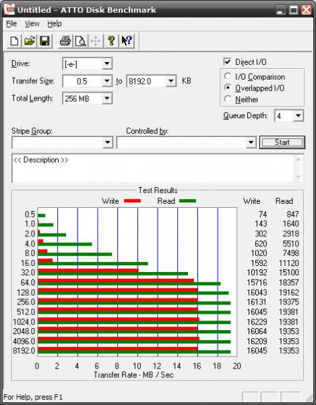
Task: Click the context help arrow-question icon
Action: pos(127,41)
